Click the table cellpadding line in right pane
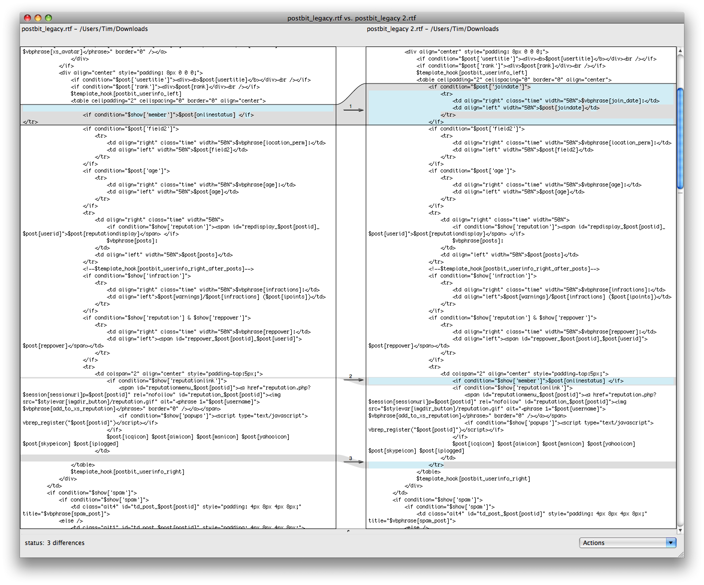704x585 pixels. [x=514, y=79]
